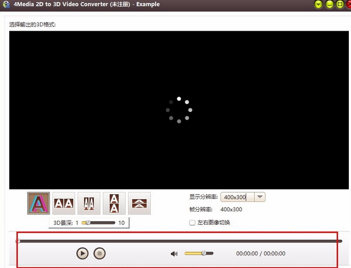This screenshot has height=268, width=351.
Task: Adjust the 3D depth slider
Action: [x=98, y=223]
